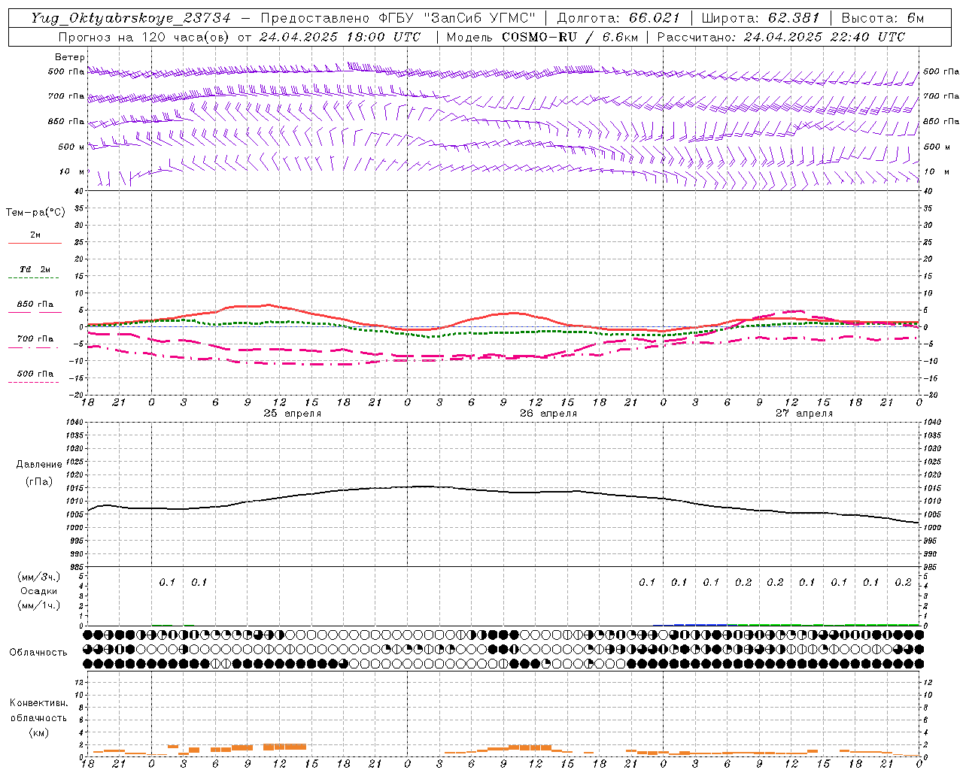Screen dimensions: 963x770
Task: Click the 1015 tick on right pressure axis
Action: click(x=932, y=488)
